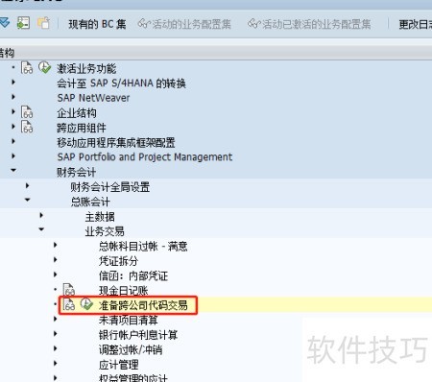432x382 pixels.
Task: Open documentation icon next to 跨应用组件
Action: 27,127
